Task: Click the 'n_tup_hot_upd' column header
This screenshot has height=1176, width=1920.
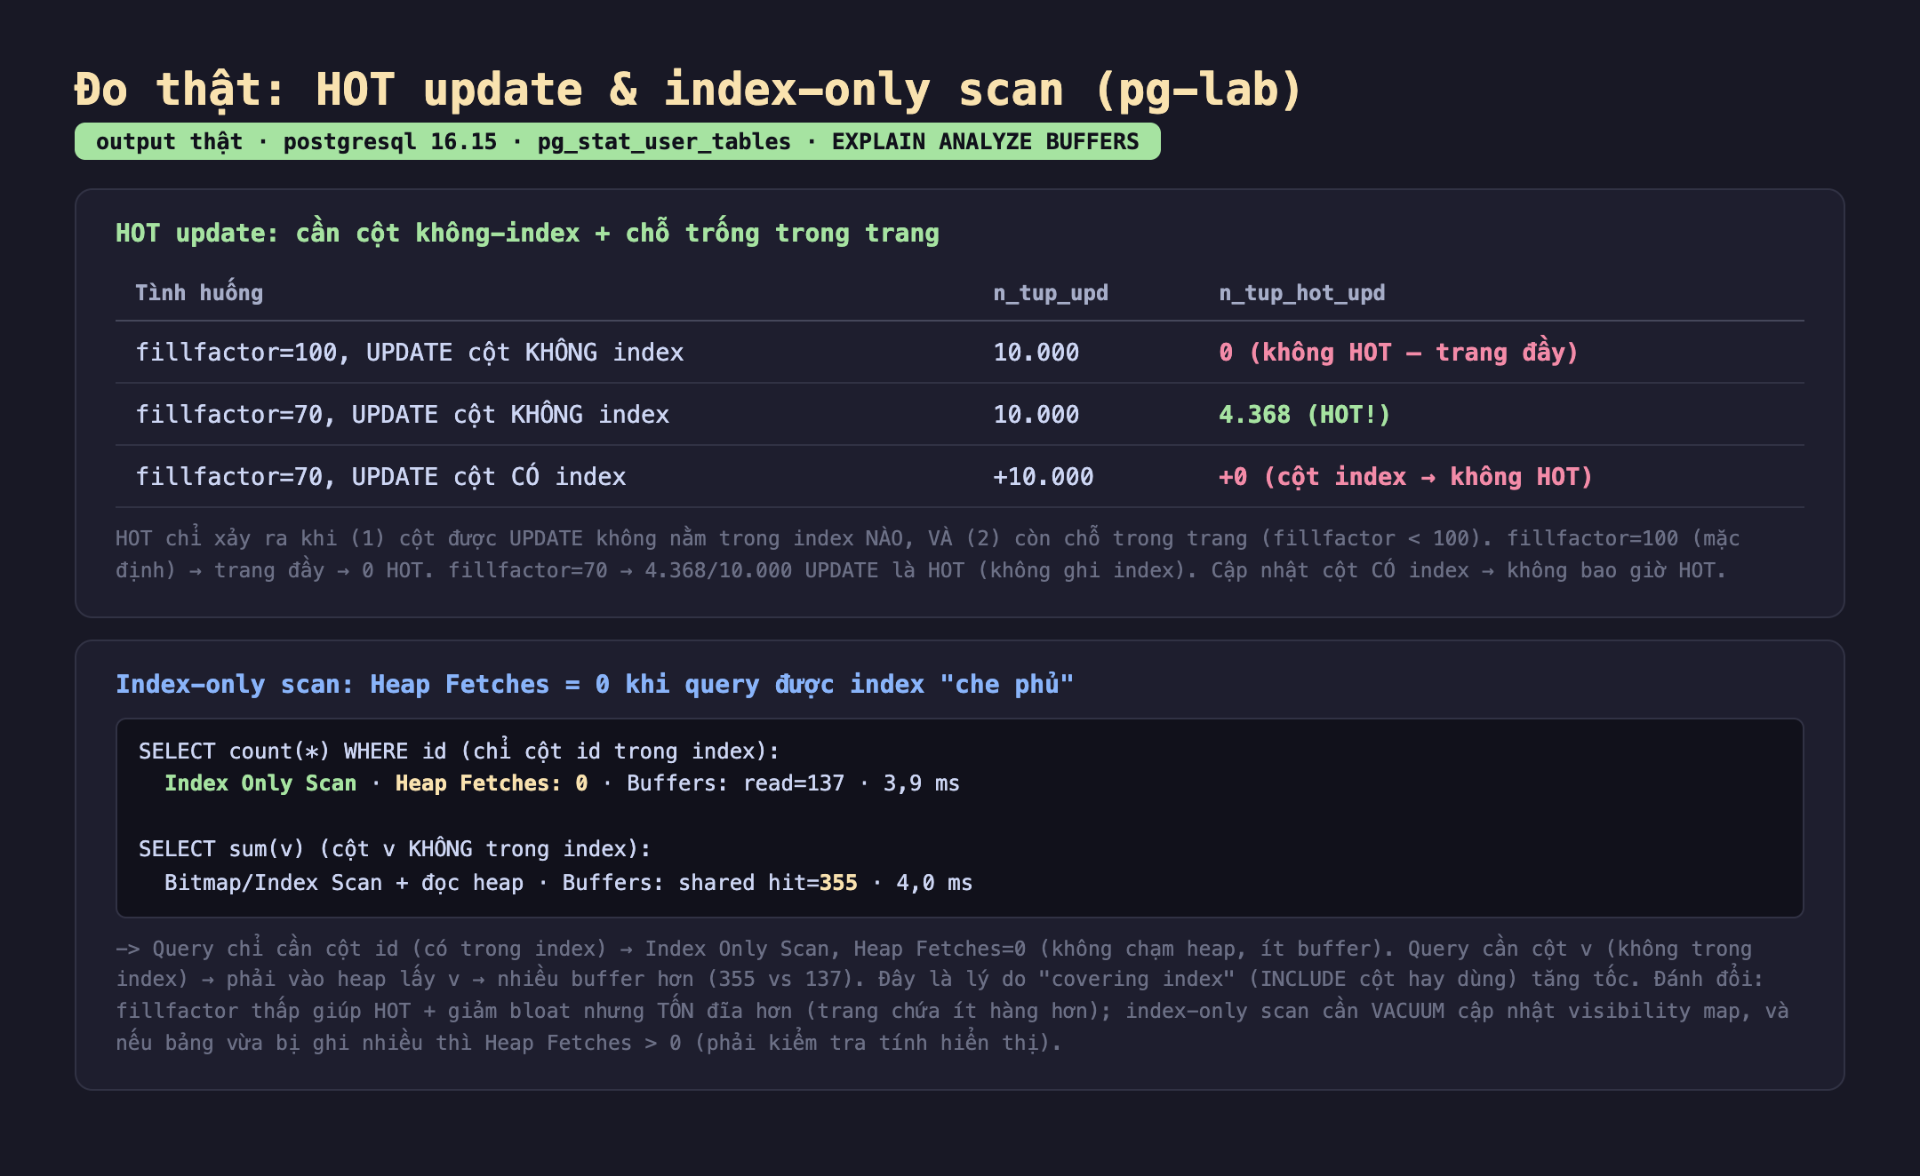Action: point(1301,293)
